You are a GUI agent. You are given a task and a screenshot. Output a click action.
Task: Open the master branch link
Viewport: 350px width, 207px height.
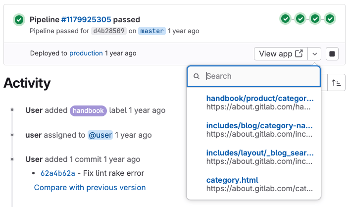[x=151, y=31]
